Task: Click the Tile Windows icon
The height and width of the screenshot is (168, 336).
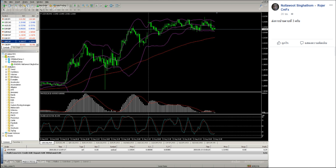Action: [91, 6]
